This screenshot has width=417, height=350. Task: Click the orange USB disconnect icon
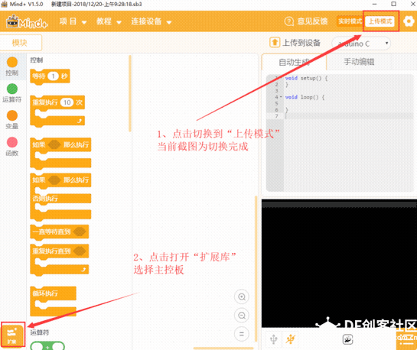click(291, 339)
